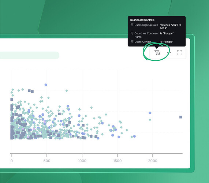Select the Users Sign Up Date filter label
The width and height of the screenshot is (209, 183).
click(146, 25)
